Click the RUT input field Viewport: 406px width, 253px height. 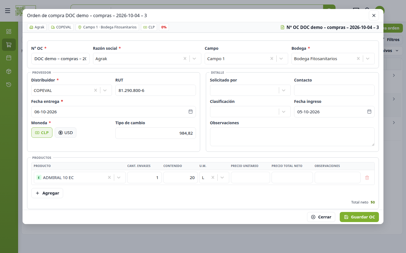click(156, 90)
